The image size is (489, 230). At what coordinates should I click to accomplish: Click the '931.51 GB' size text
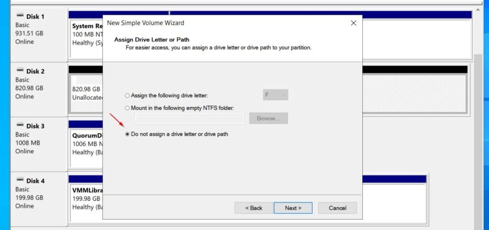[x=29, y=33]
